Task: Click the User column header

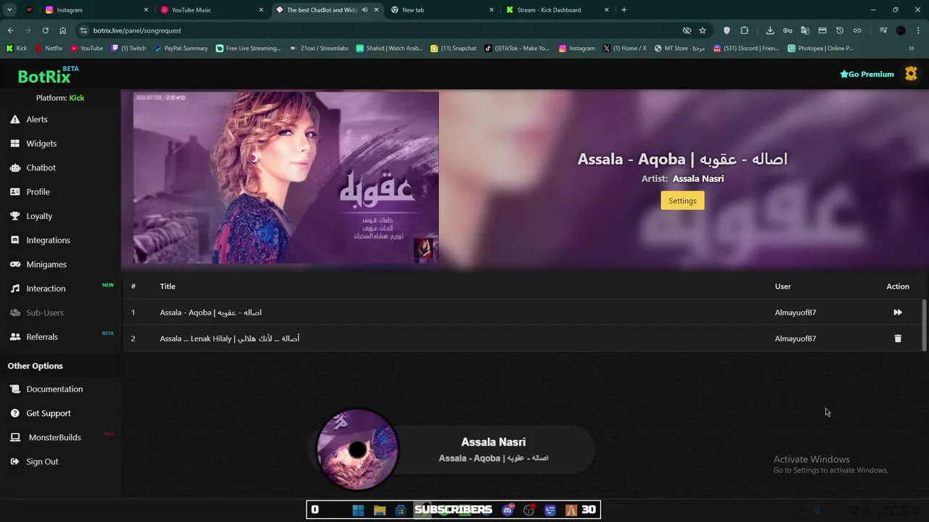Action: (x=782, y=286)
